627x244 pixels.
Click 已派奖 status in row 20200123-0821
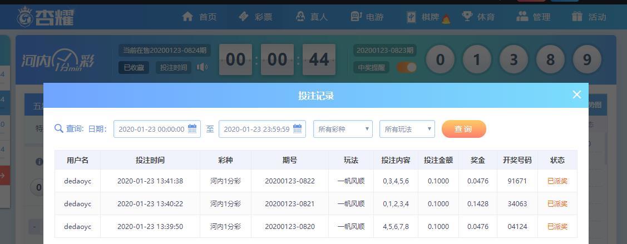click(557, 203)
